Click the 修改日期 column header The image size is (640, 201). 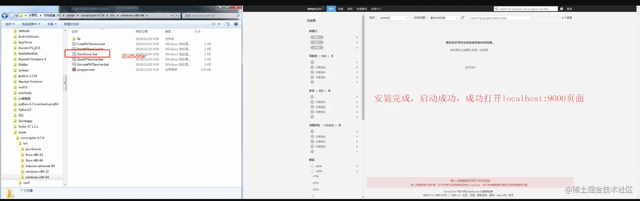click(142, 32)
